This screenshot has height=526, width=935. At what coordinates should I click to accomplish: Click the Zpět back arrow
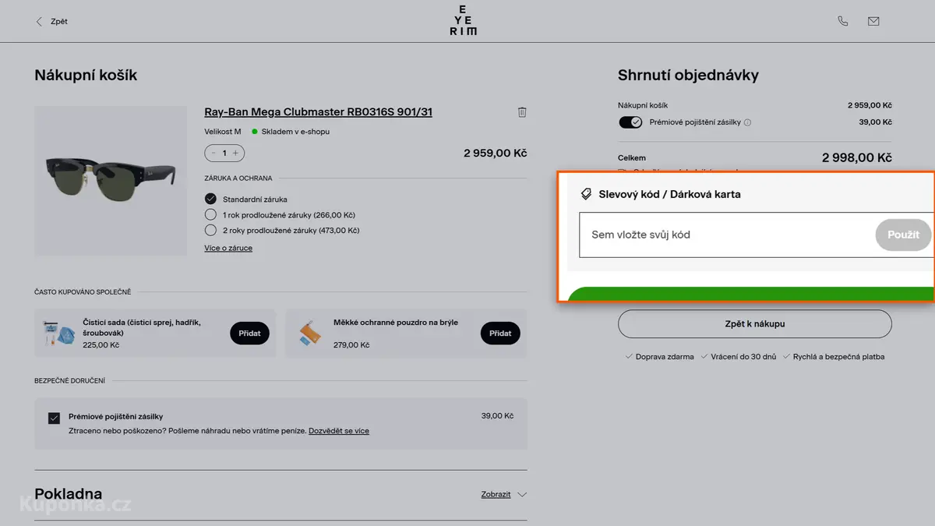click(x=39, y=22)
